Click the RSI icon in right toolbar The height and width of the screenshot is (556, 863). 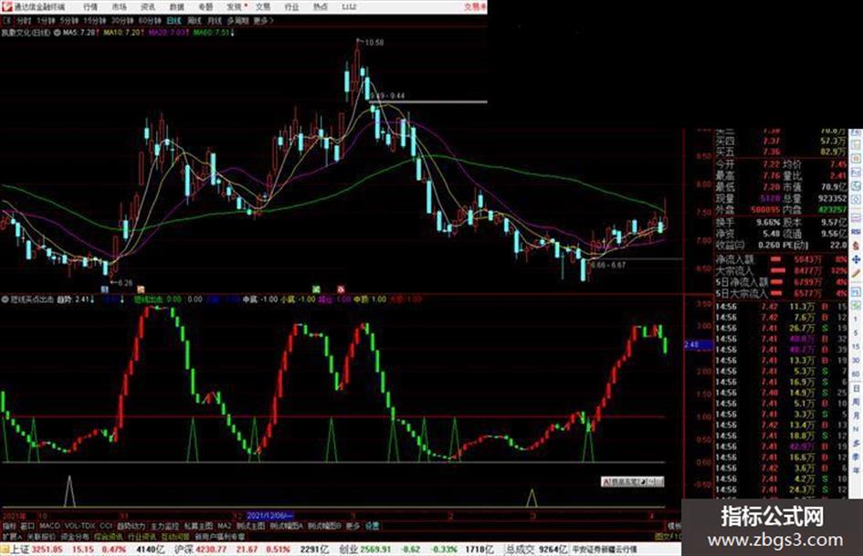(x=856, y=233)
